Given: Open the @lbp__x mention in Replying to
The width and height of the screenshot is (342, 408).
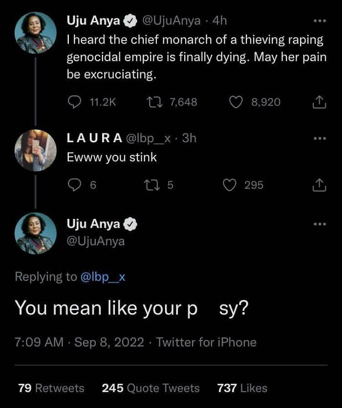Looking at the screenshot, I should 103,277.
